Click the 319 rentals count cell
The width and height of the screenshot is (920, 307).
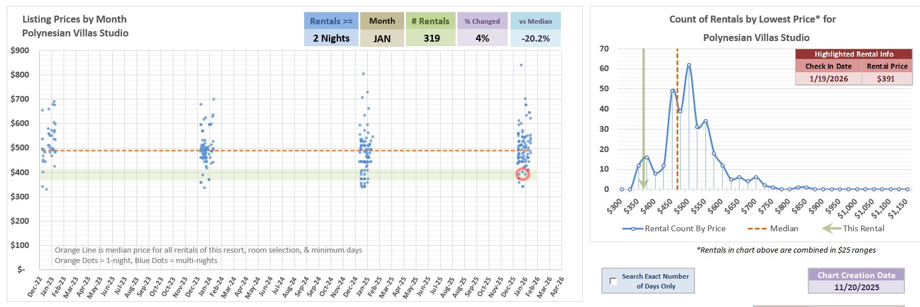click(431, 38)
